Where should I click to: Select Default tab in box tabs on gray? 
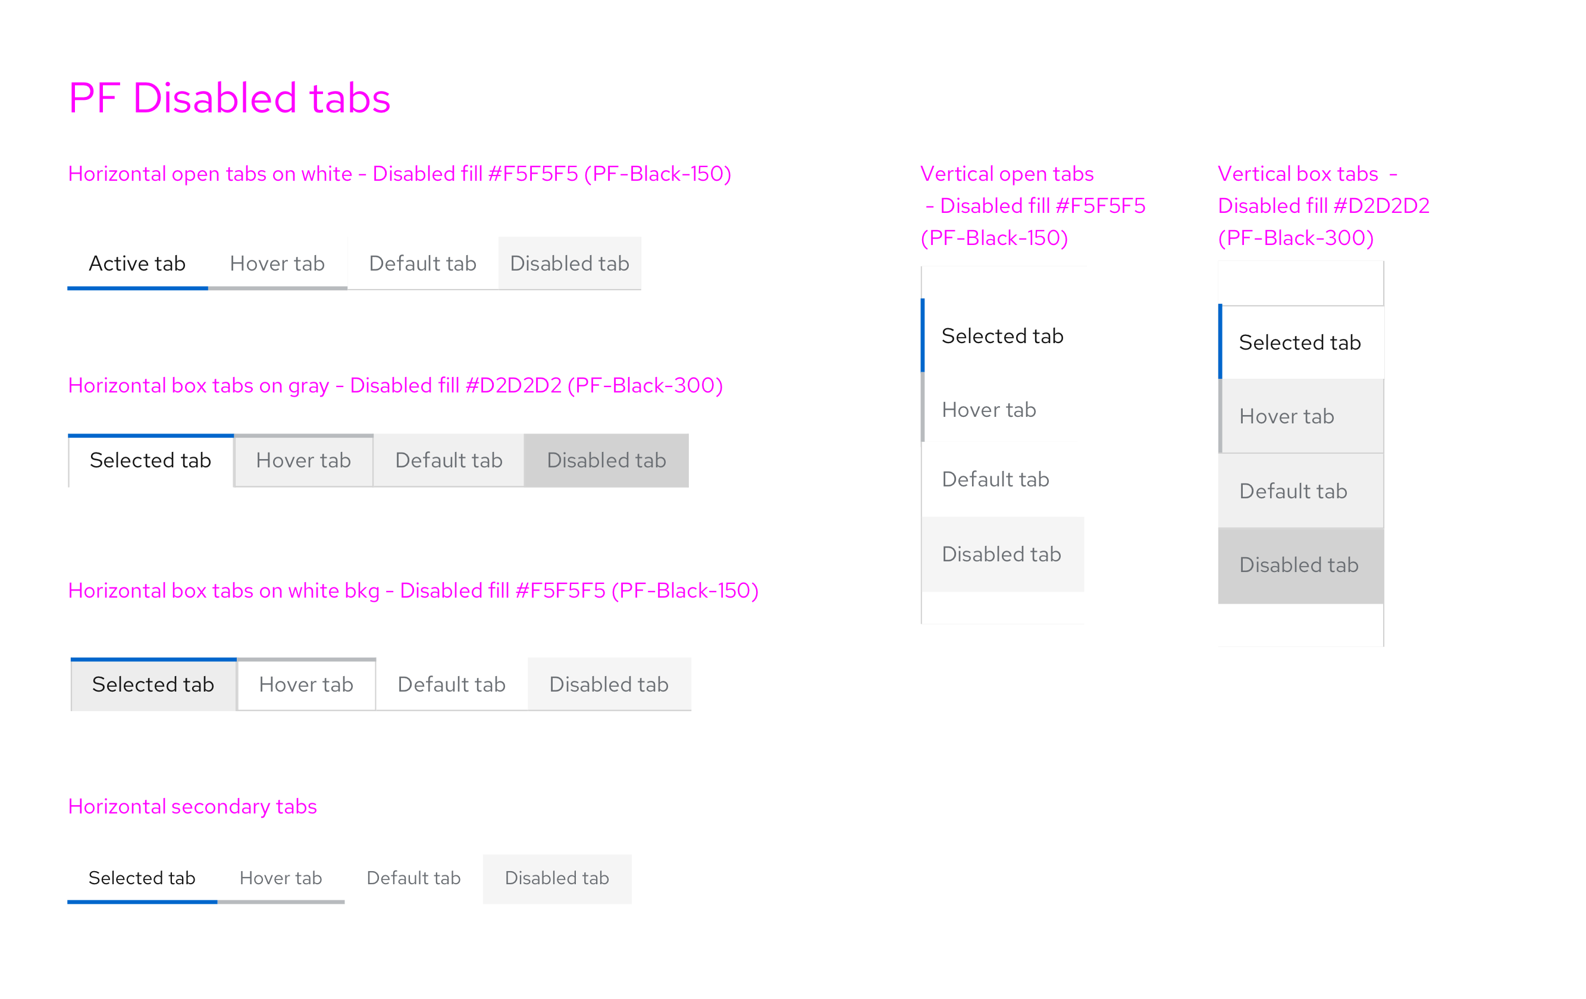[448, 460]
